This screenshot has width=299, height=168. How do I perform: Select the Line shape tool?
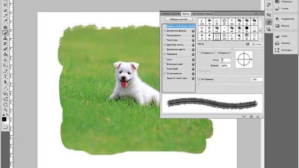(x=5, y=87)
